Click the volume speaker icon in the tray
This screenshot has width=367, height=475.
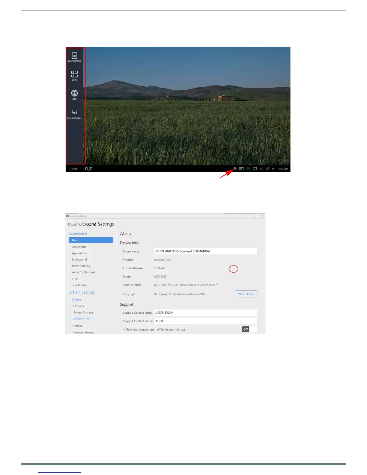coord(273,169)
